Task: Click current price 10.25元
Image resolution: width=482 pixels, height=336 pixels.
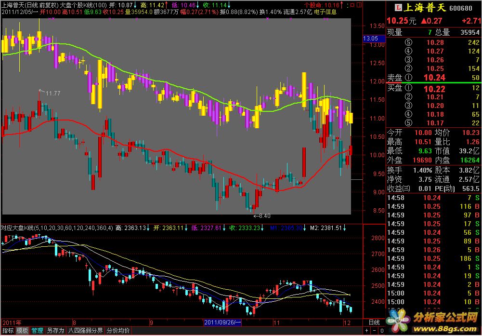Action: (402, 21)
